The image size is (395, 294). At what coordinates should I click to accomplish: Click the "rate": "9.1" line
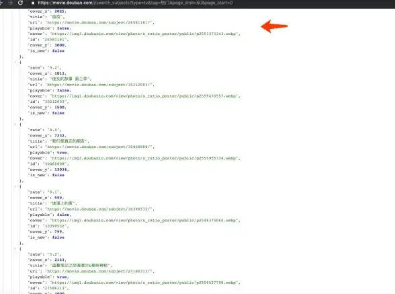(x=44, y=192)
